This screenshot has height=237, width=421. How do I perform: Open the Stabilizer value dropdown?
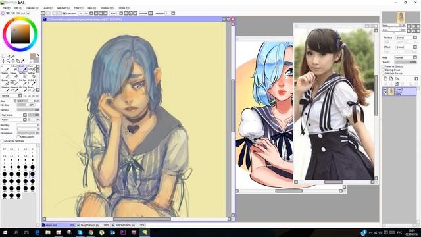(x=173, y=13)
